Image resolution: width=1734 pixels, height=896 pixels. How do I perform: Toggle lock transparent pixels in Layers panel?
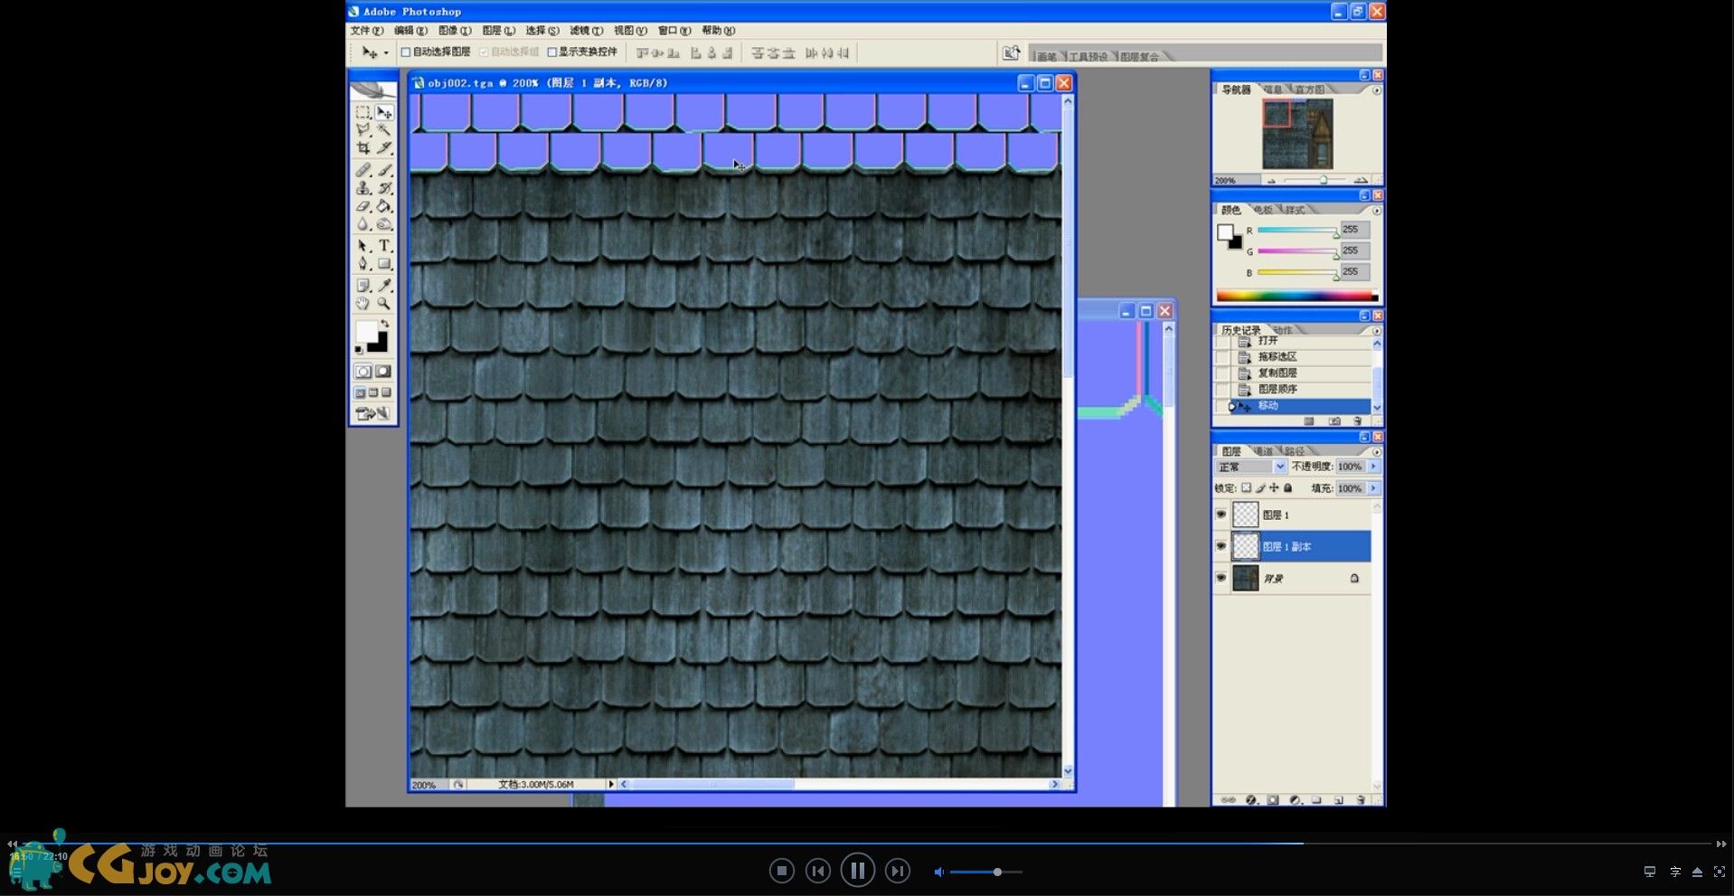(1246, 488)
